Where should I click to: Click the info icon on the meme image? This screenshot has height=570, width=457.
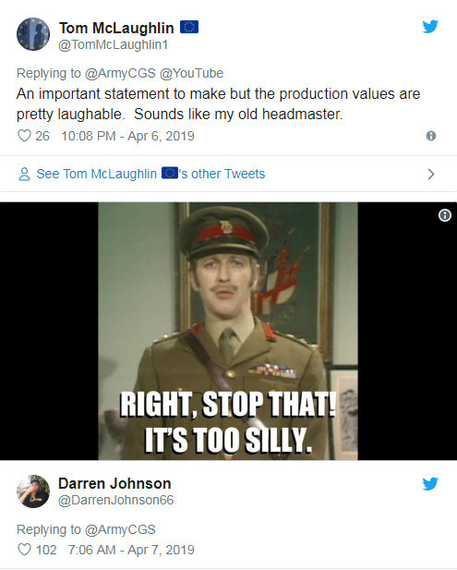pyautogui.click(x=445, y=215)
